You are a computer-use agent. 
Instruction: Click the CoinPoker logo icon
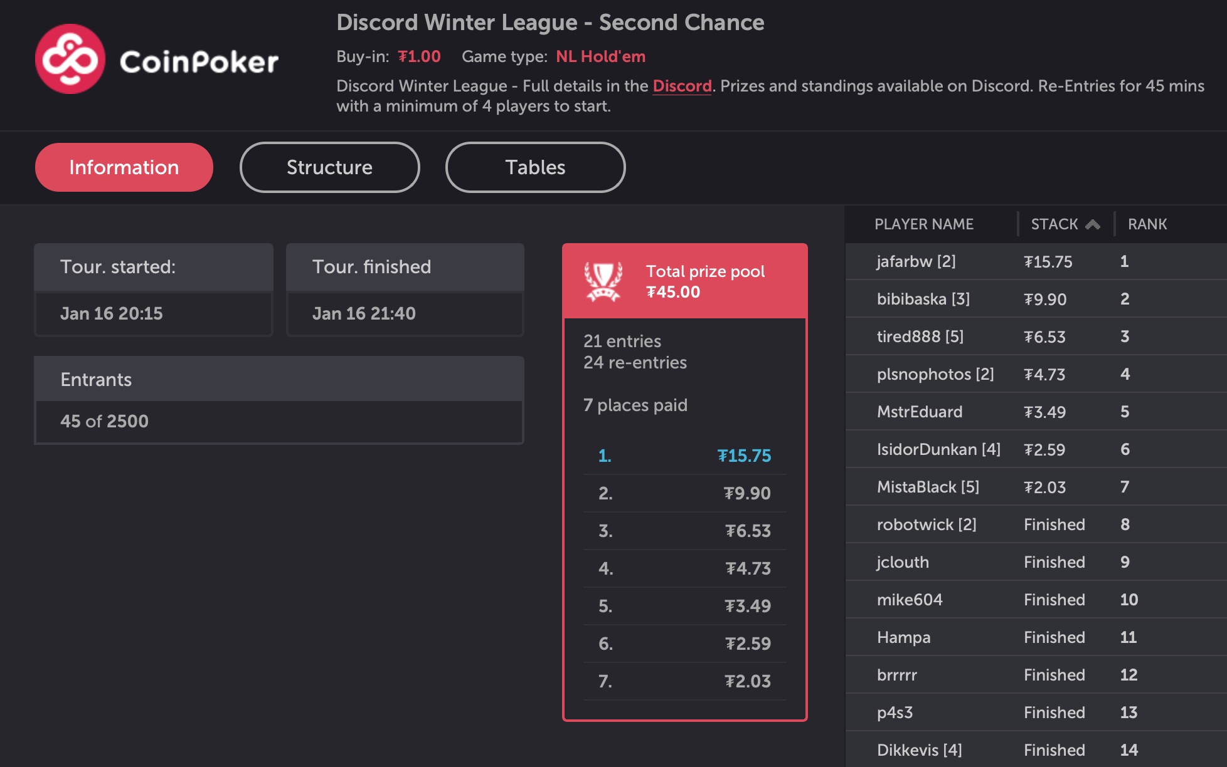[x=70, y=59]
